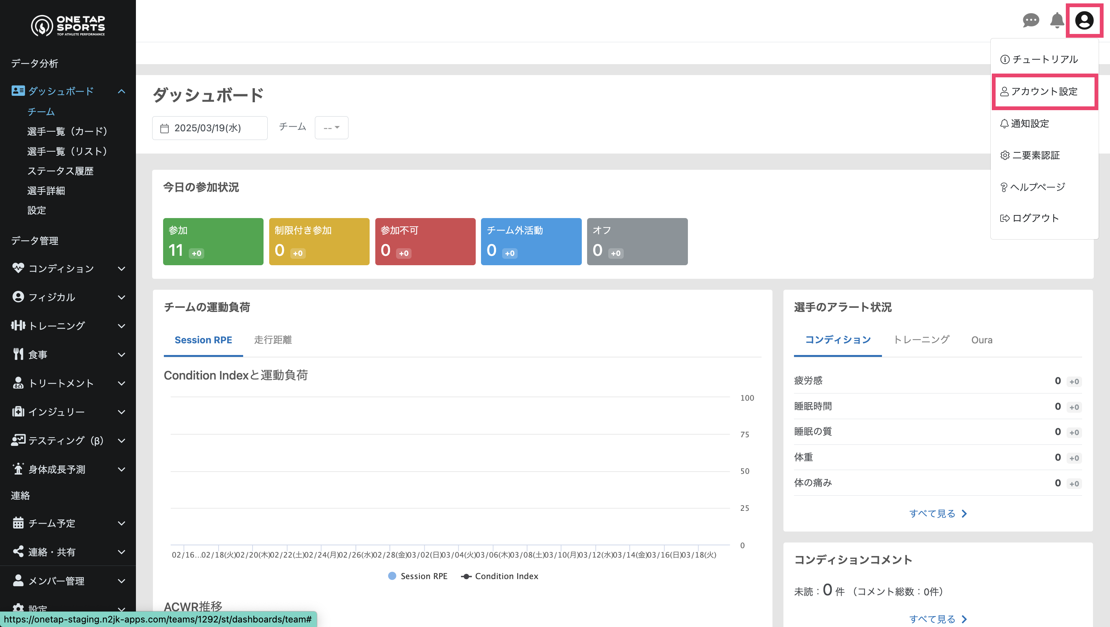
Task: Click the body growth prediction icon
Action: 18,469
